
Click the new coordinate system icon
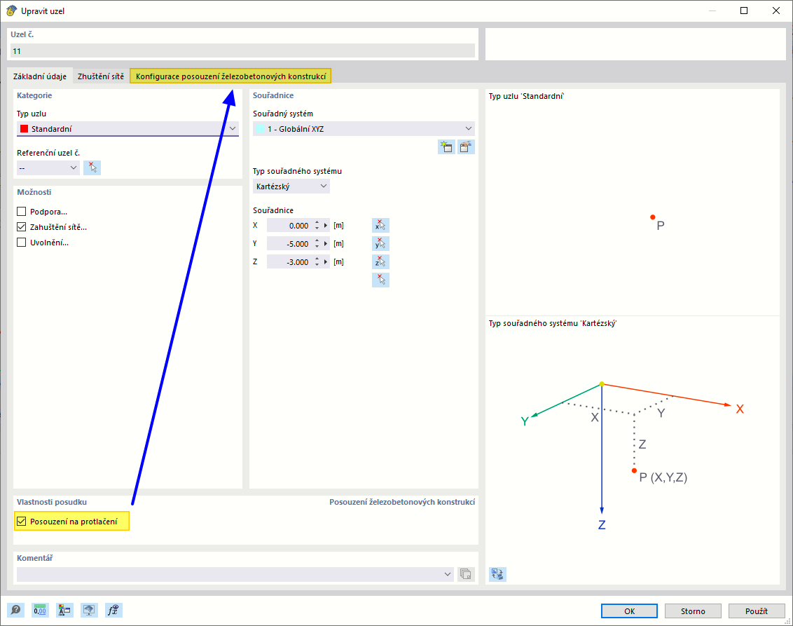[x=446, y=147]
